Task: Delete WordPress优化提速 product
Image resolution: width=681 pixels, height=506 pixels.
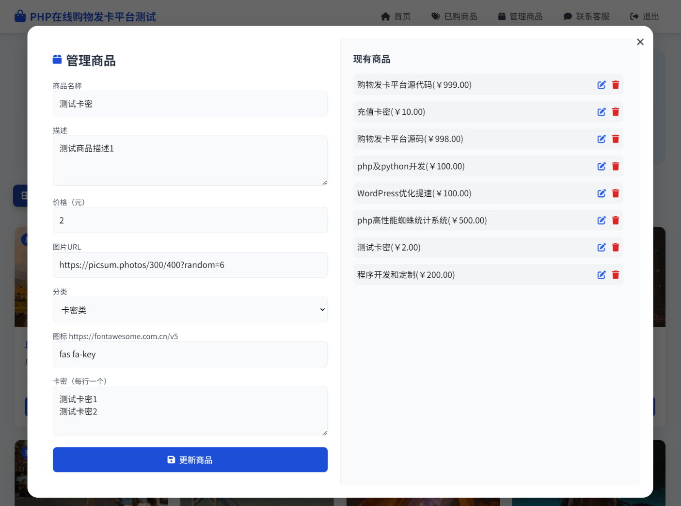Action: 616,193
